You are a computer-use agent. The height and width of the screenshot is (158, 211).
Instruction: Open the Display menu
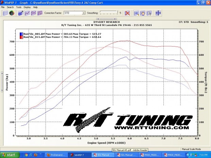click(27, 7)
